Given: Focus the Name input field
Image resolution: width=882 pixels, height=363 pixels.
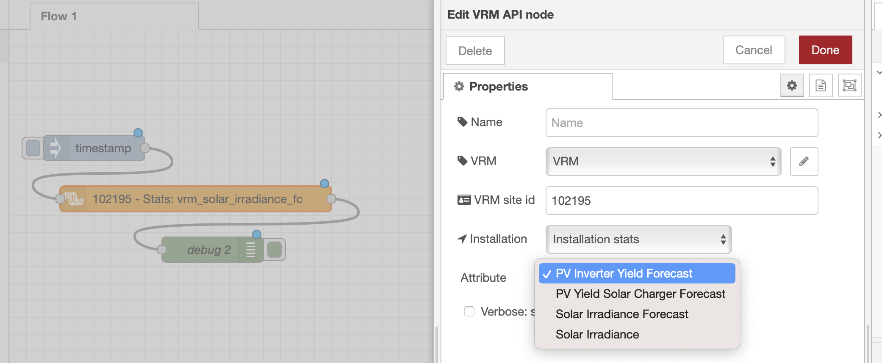Looking at the screenshot, I should click(x=682, y=123).
